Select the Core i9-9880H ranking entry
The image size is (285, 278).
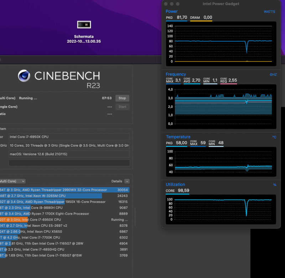[x=64, y=208]
